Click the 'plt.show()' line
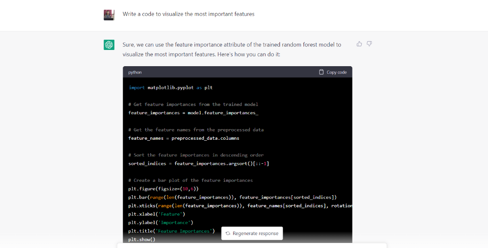The image size is (488, 248). [x=142, y=239]
